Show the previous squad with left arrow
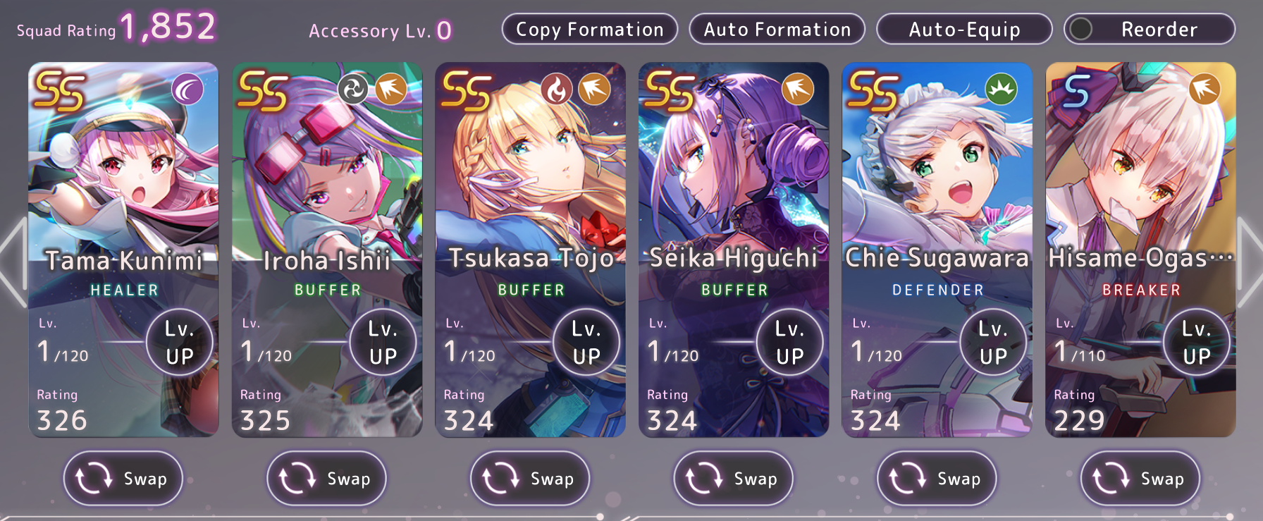 coord(14,262)
